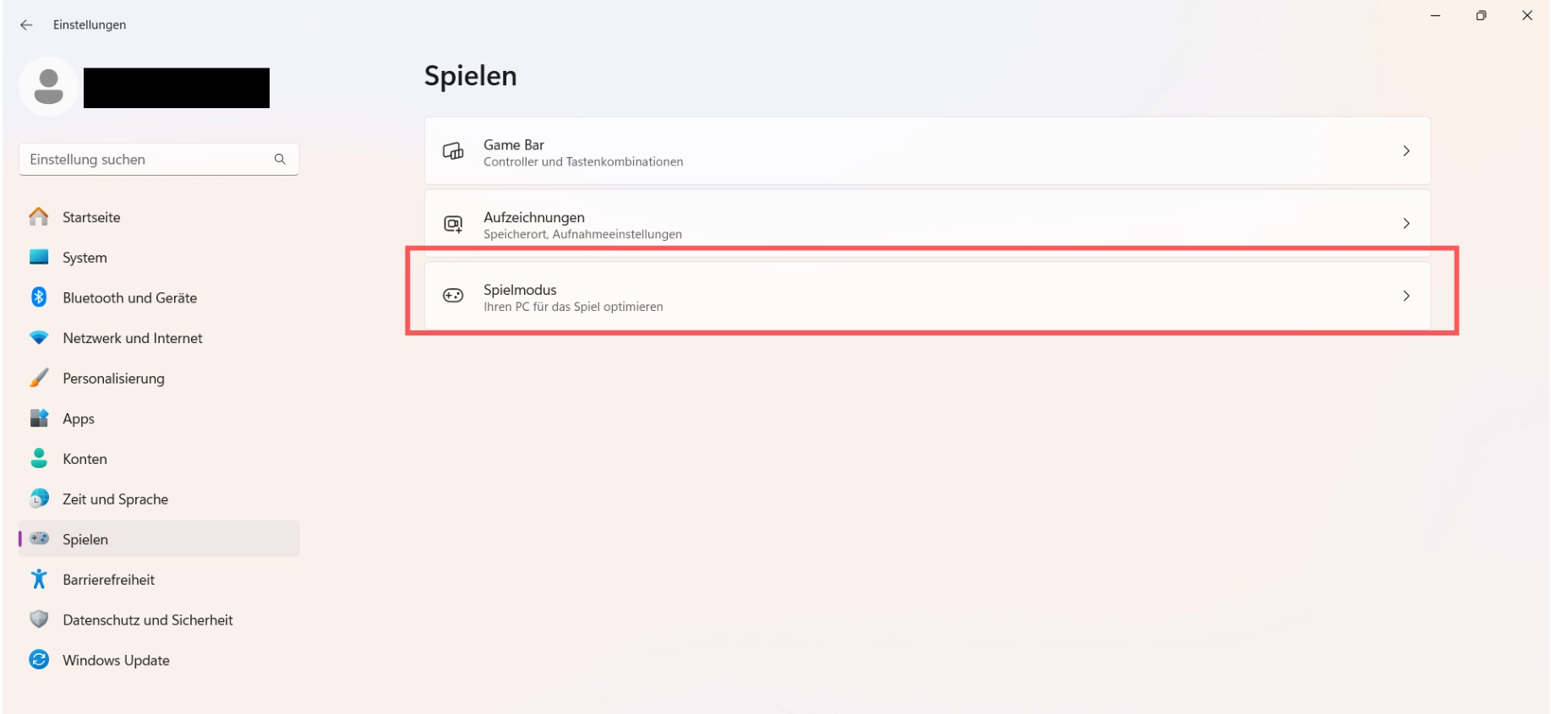Click the Aufzeichnungen settings entry
This screenshot has height=714, width=1551.
[x=926, y=224]
